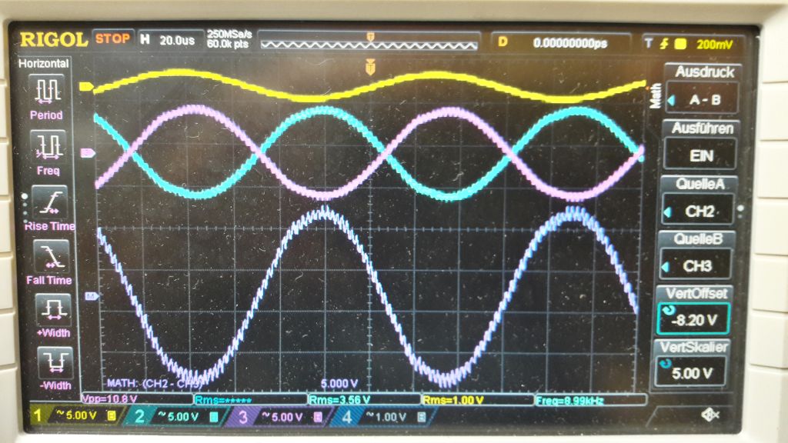788x443 pixels.
Task: Select the Freq measurement icon
Action: pyautogui.click(x=48, y=147)
